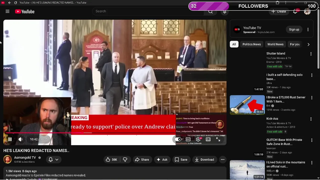The width and height of the screenshot is (320, 180).
Task: Like the video with thumbs up
Action: [111, 159]
